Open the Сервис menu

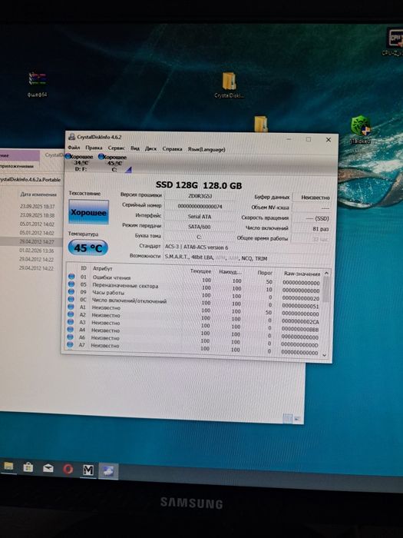pyautogui.click(x=116, y=148)
